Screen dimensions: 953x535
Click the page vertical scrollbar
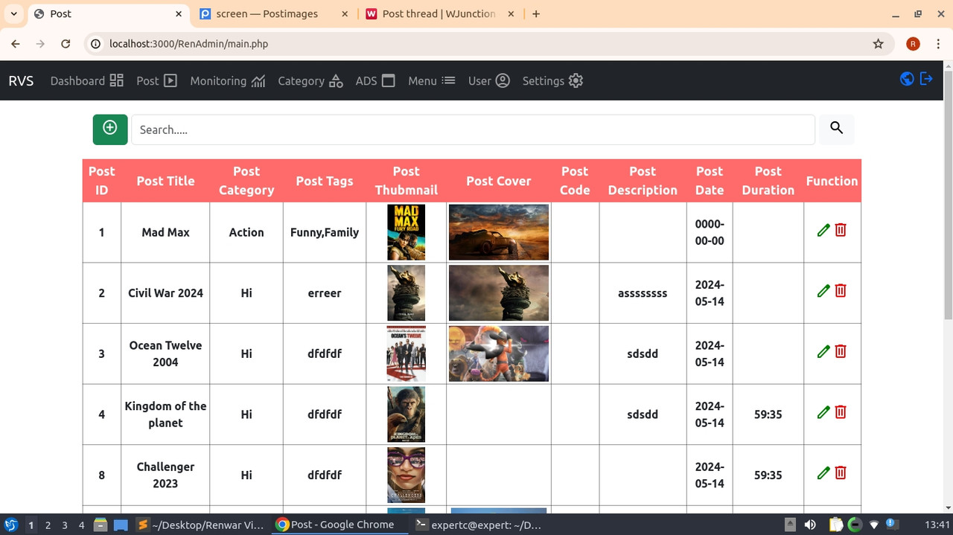pyautogui.click(x=948, y=193)
